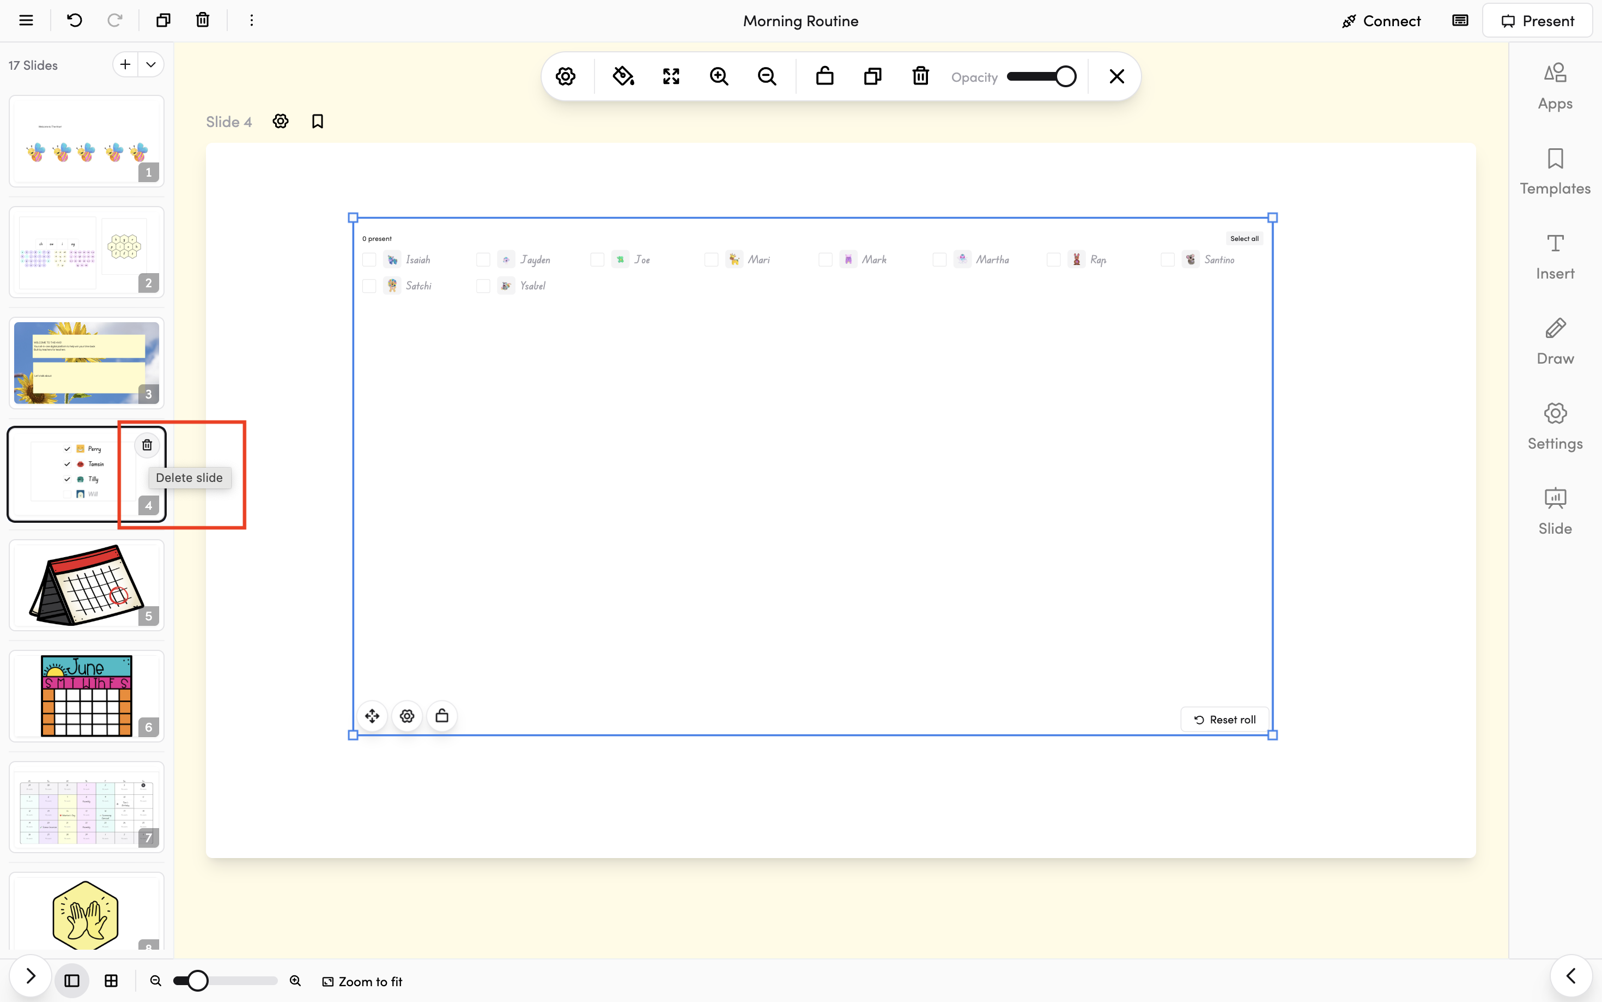Viewport: 1602px width, 1002px height.
Task: Collapse the right sidebar with chevron
Action: pyautogui.click(x=1571, y=976)
